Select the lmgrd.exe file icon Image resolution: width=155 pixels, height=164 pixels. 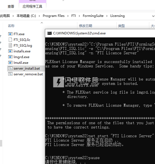(x=10, y=57)
